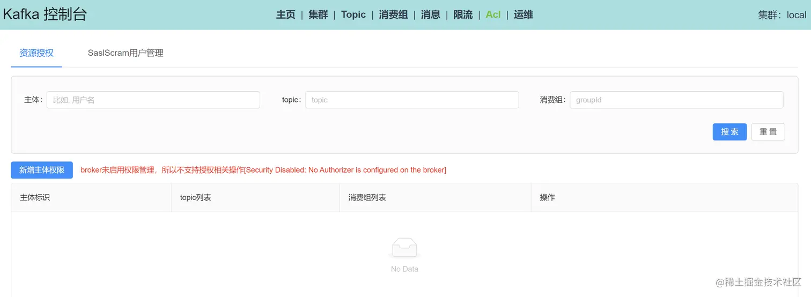Click the topic列表 column header
811x297 pixels.
tap(255, 197)
